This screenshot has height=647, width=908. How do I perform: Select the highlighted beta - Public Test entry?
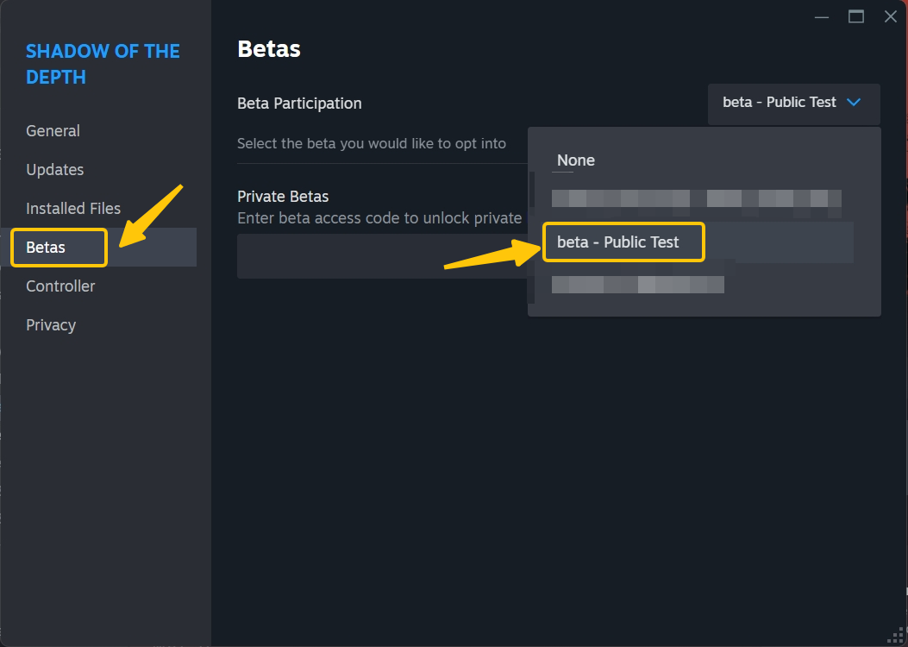click(623, 242)
